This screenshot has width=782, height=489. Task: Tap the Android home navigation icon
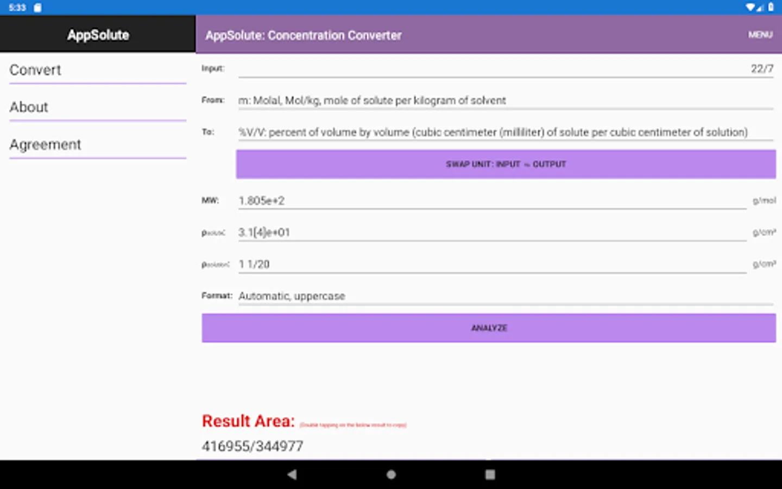pyautogui.click(x=391, y=474)
